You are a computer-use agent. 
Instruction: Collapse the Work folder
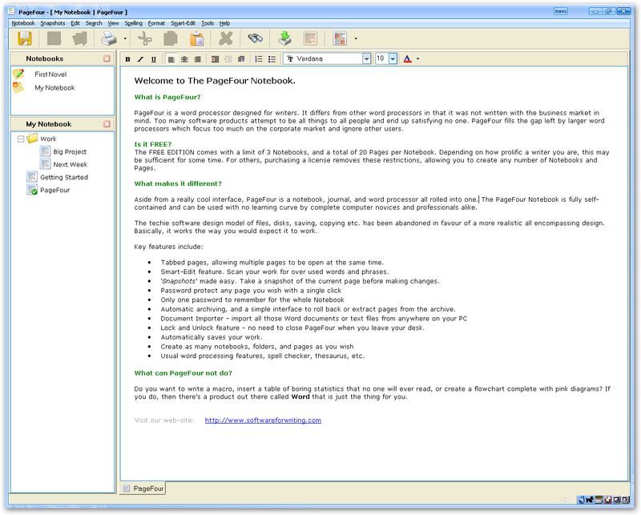click(21, 139)
